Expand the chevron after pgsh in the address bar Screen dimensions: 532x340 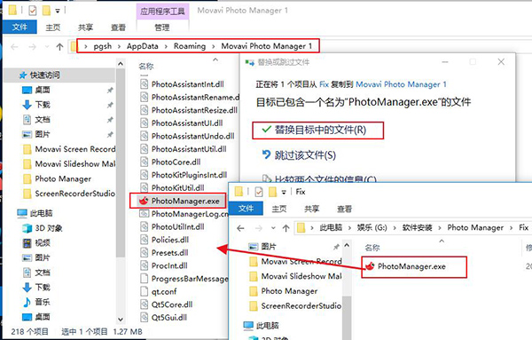coord(119,46)
